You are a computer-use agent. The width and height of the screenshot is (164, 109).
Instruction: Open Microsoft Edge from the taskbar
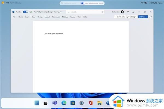tap(64, 103)
